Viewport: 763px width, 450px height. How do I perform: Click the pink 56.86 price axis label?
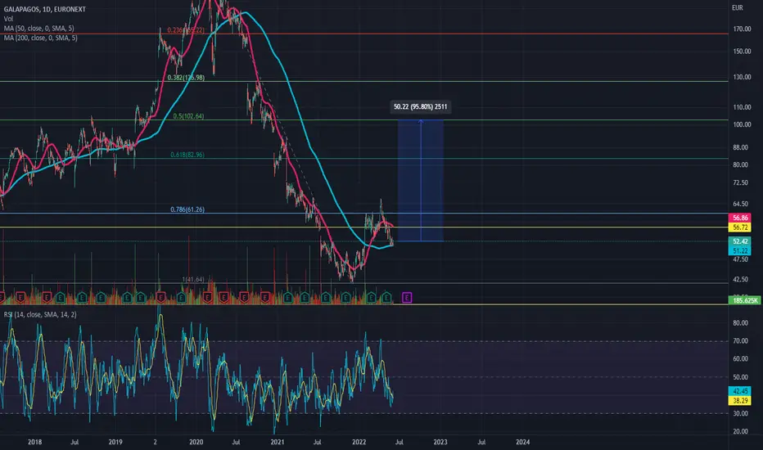point(740,218)
